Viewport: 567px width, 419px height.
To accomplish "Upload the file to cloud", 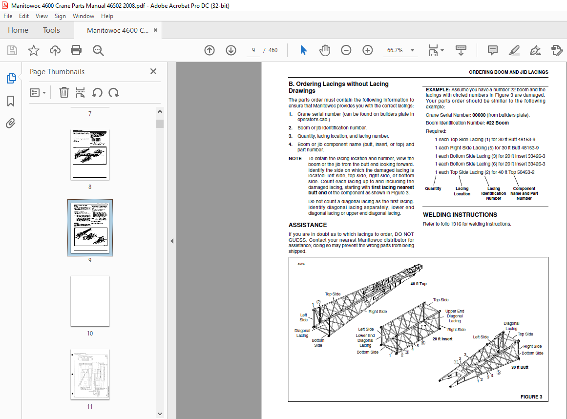I will click(x=55, y=50).
